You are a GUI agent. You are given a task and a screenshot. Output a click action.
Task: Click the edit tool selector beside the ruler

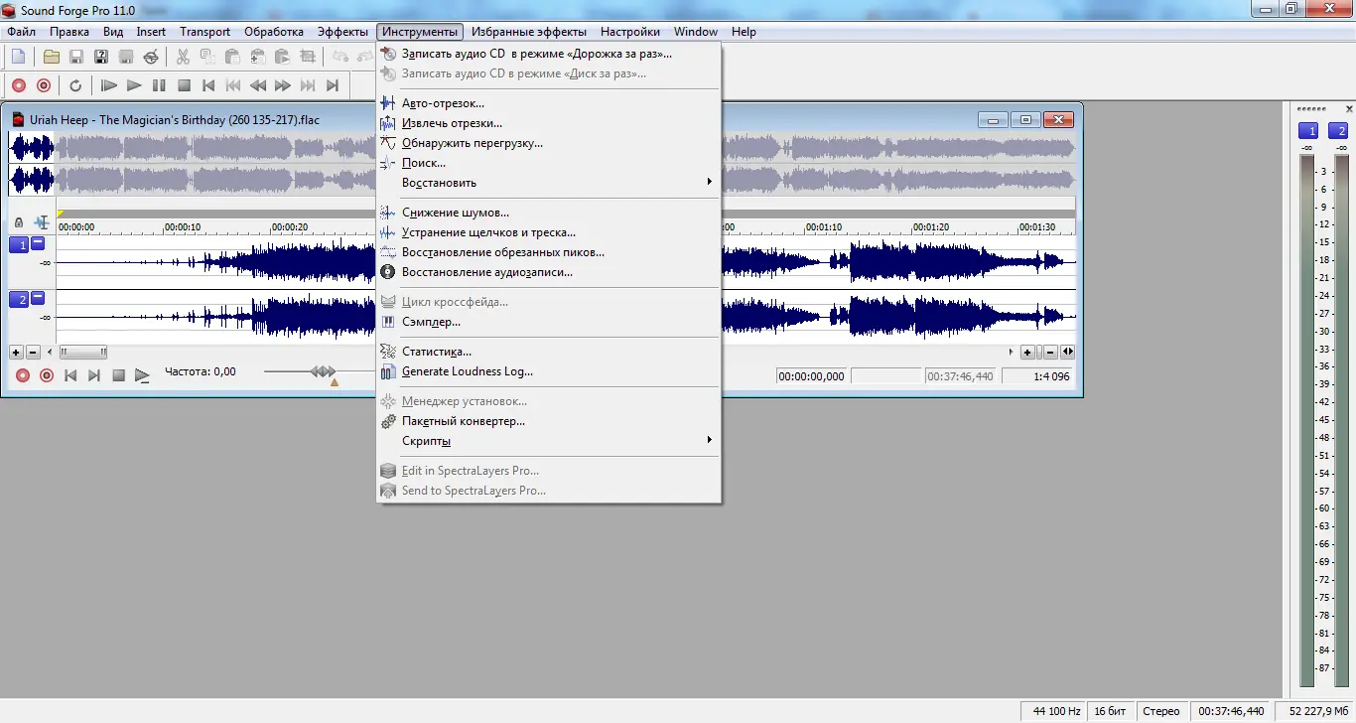point(42,222)
